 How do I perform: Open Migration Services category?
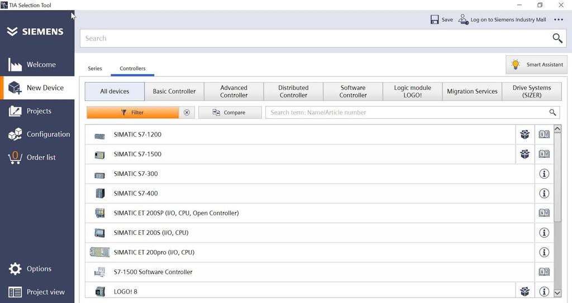click(x=472, y=92)
